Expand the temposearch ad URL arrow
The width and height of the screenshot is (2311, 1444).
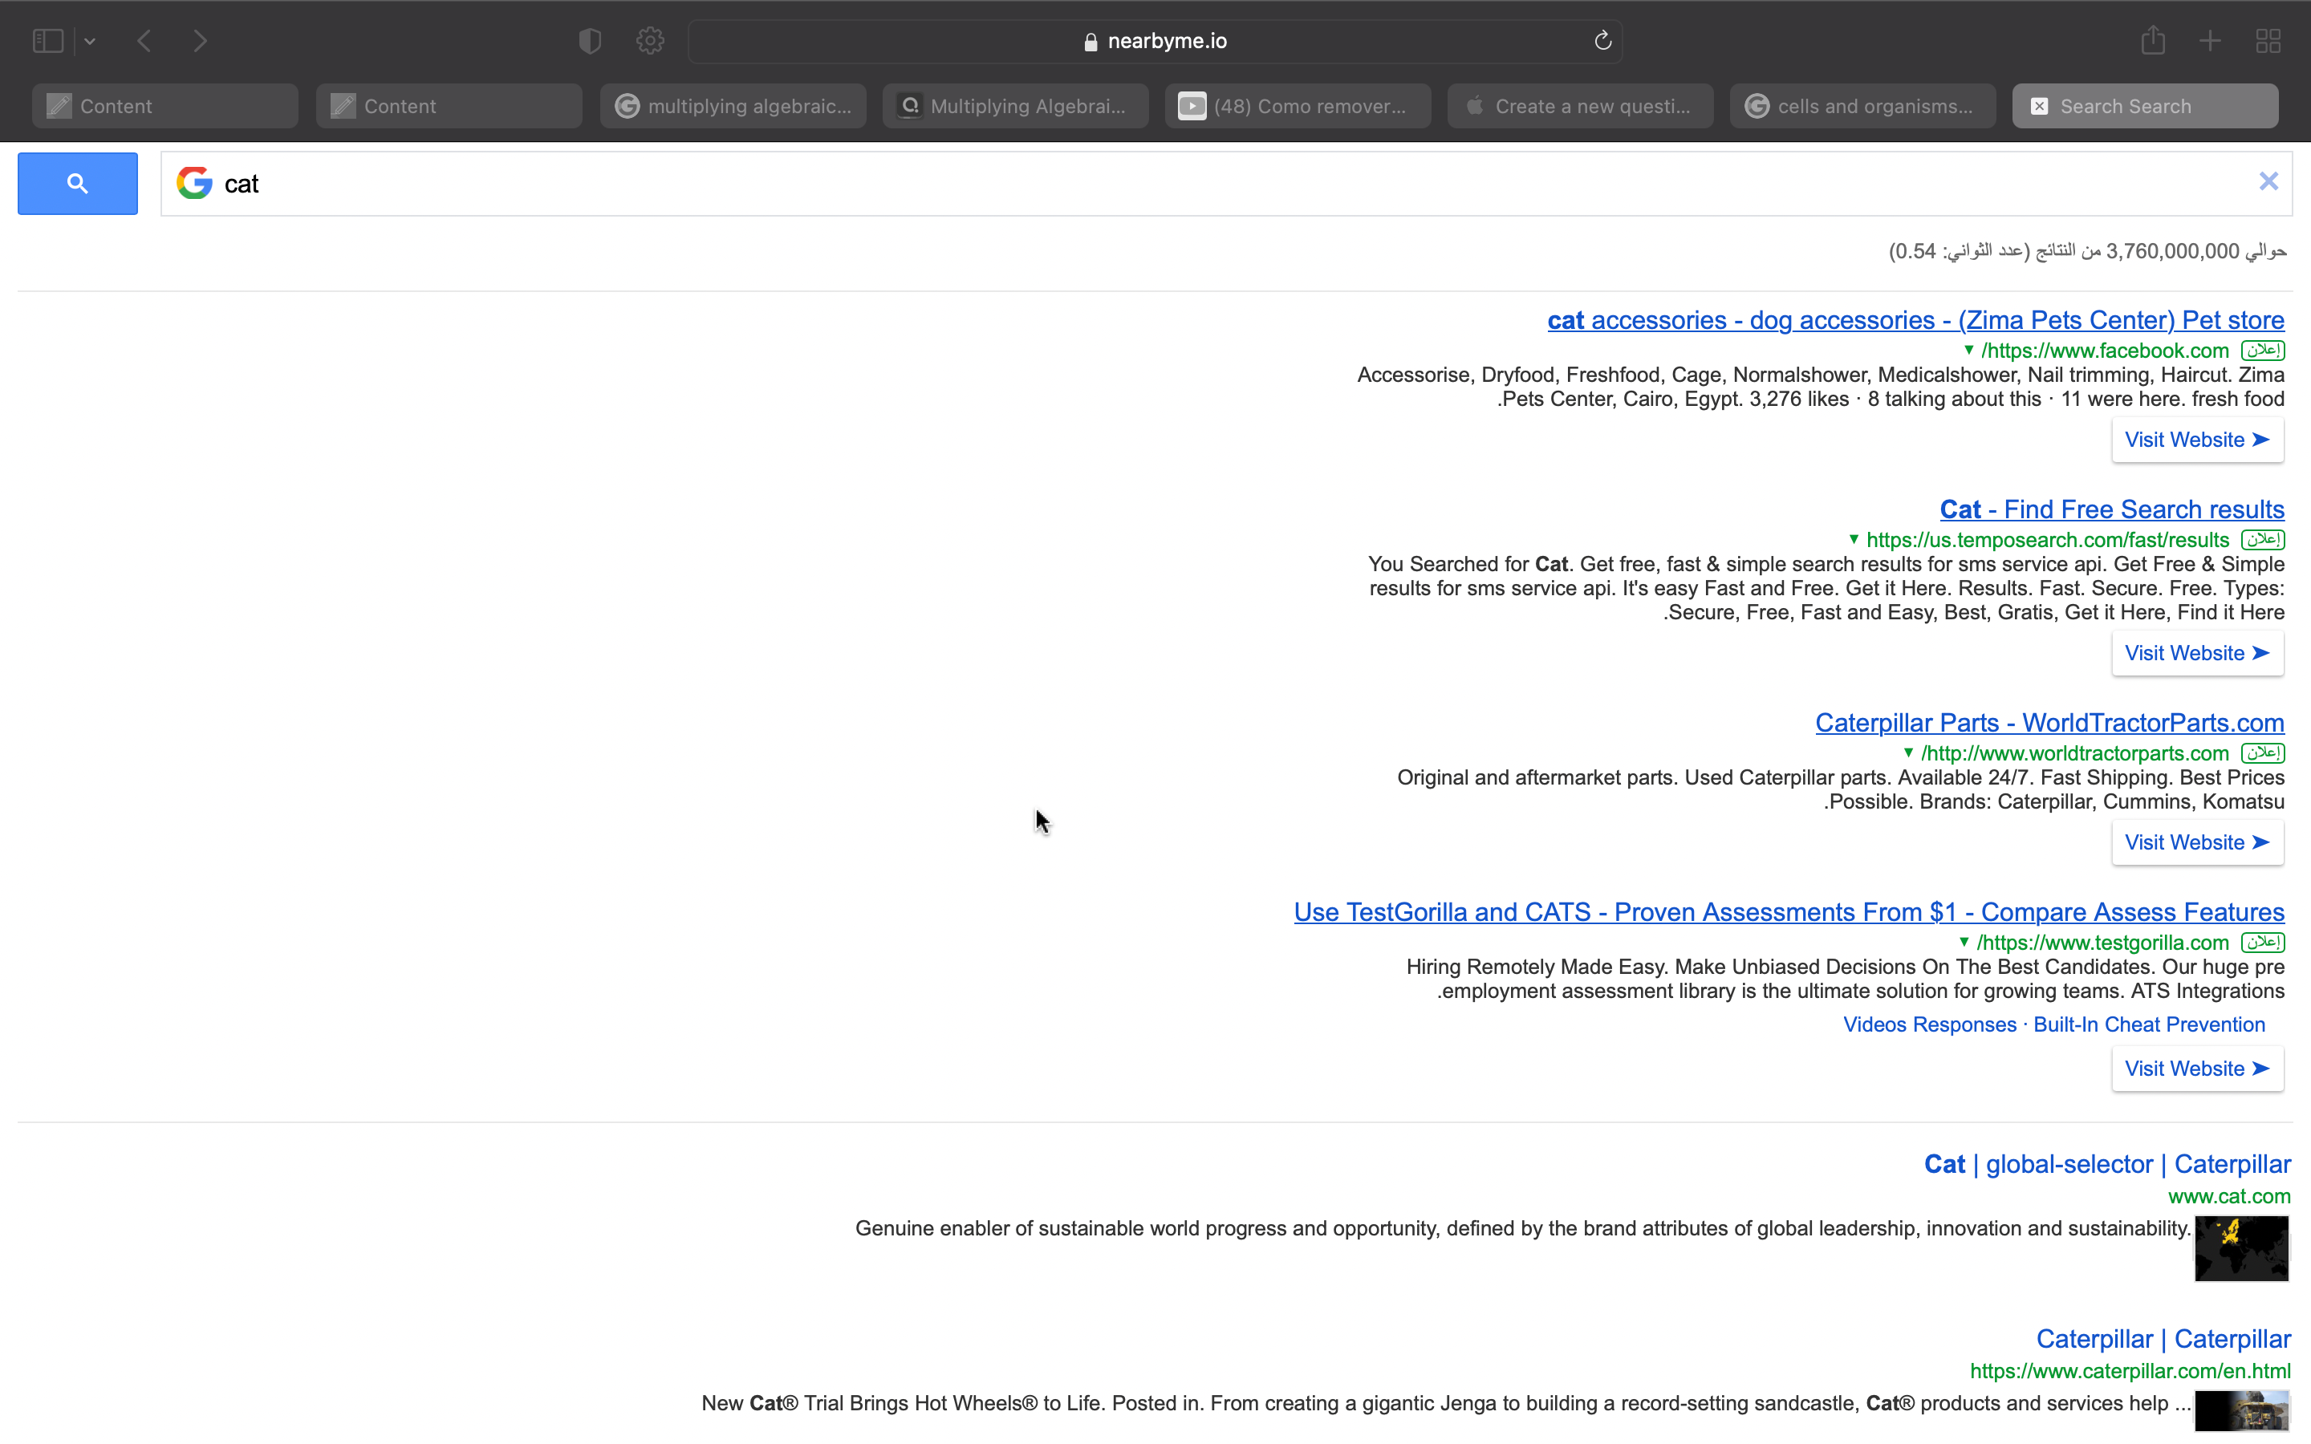click(1854, 540)
